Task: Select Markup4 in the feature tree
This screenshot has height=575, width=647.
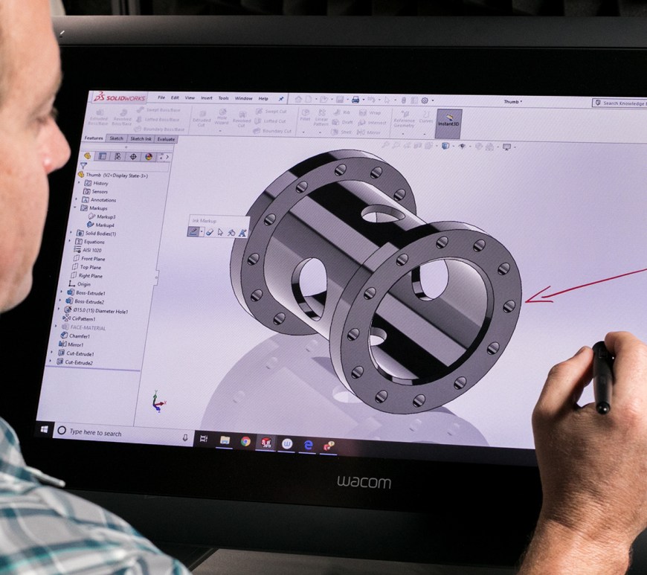Action: pos(104,225)
